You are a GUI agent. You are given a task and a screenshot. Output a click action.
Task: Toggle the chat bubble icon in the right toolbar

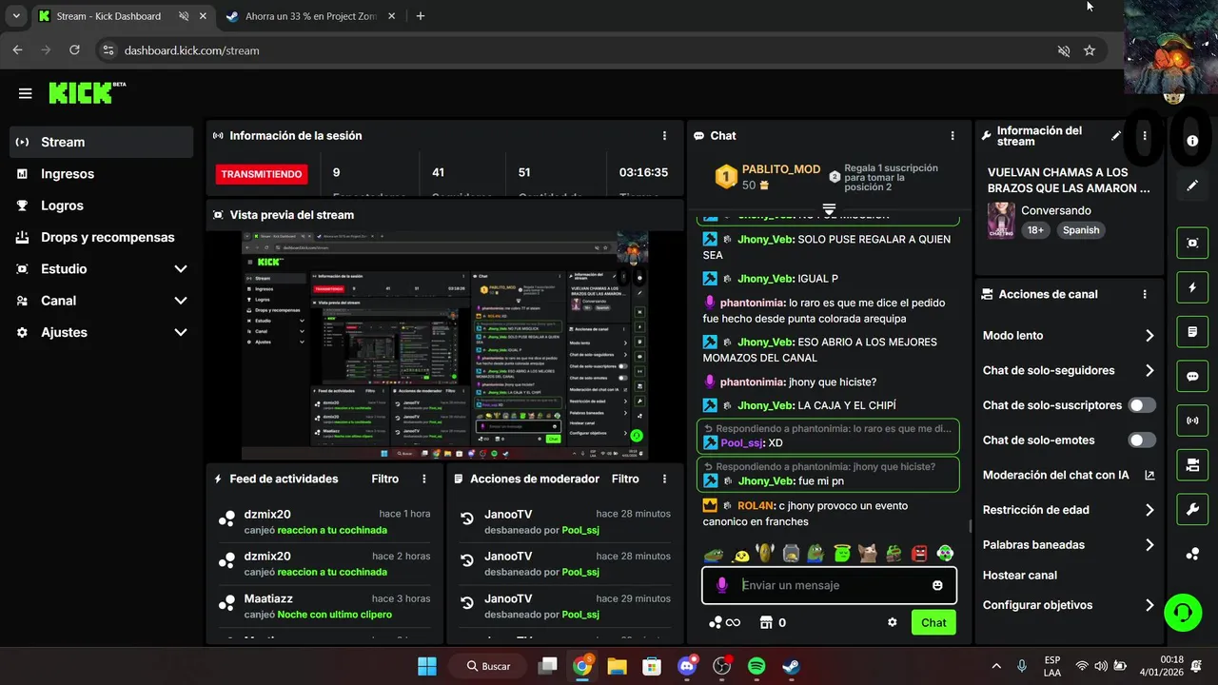(x=1192, y=376)
